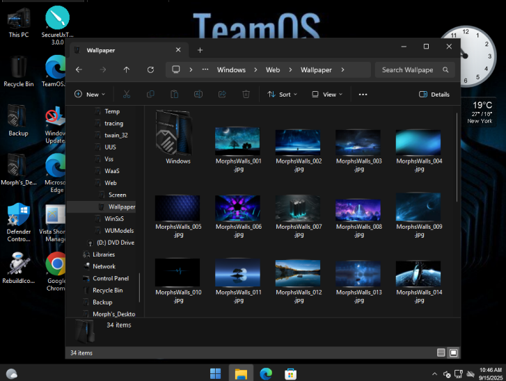This screenshot has height=381, width=506.
Task: Open the Backup desktop icon
Action: coord(18,120)
